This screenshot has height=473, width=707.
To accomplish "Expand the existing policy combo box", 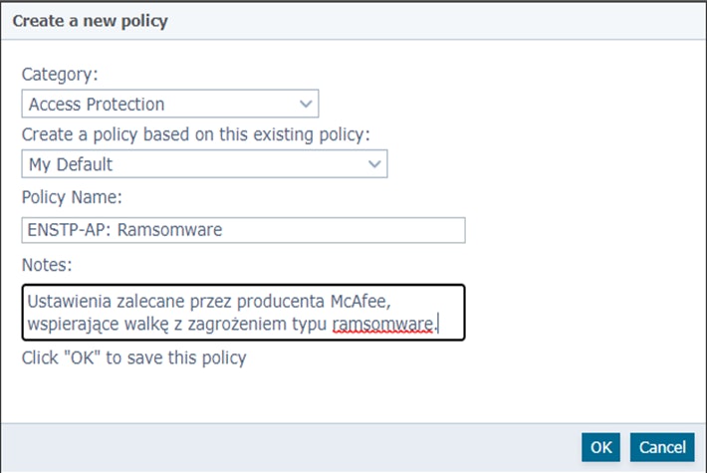I will point(204,164).
